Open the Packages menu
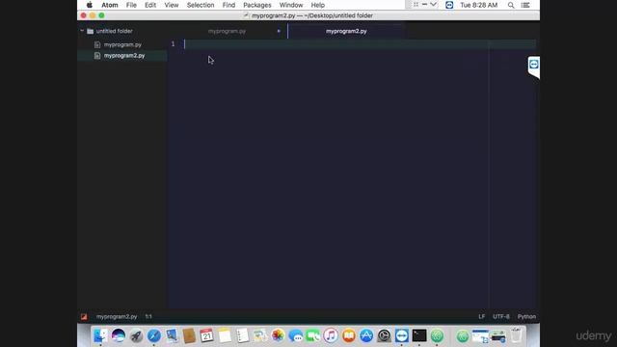Screen dimensions: 617x347 257,5
